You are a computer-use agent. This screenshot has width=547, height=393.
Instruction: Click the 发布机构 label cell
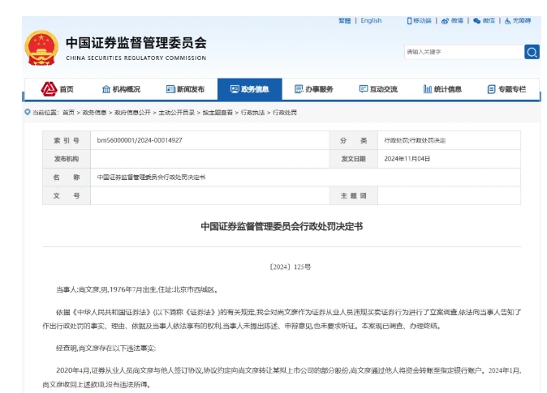pos(67,159)
